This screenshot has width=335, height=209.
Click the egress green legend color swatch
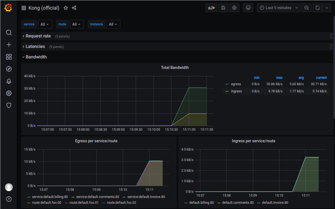coord(227,84)
